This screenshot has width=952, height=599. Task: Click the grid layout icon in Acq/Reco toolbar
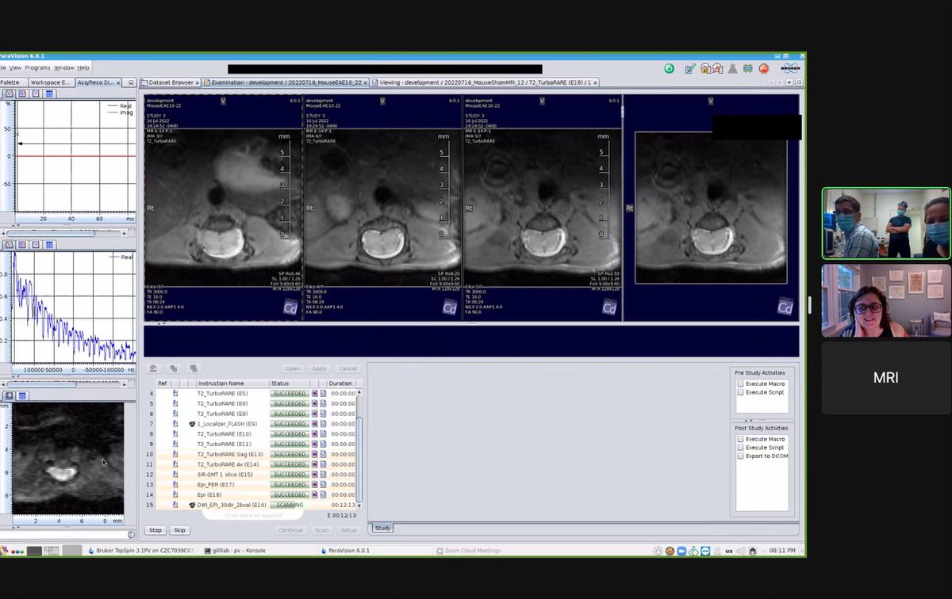[x=49, y=93]
